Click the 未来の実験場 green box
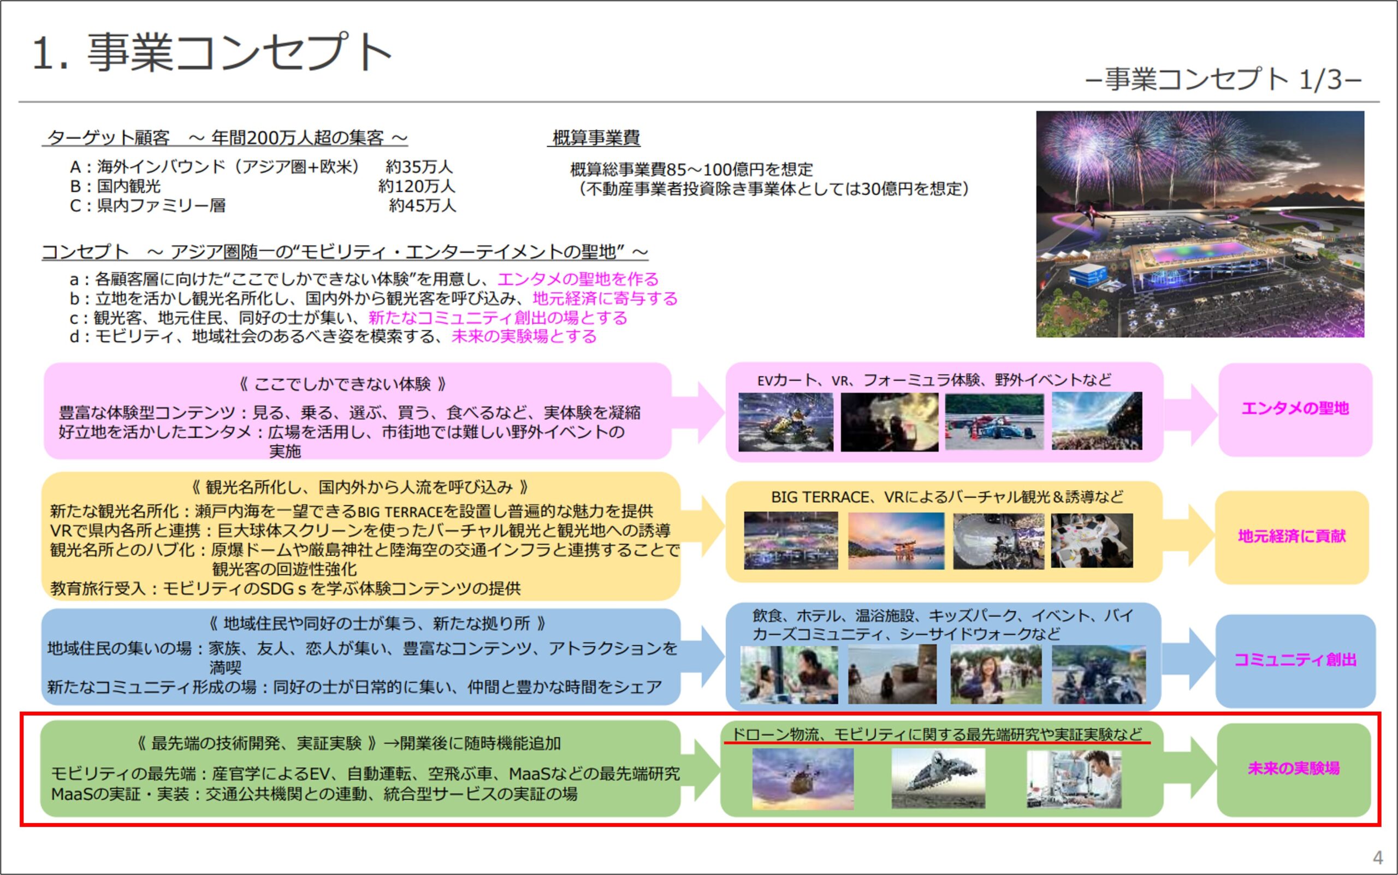1398x875 pixels. (x=1293, y=769)
